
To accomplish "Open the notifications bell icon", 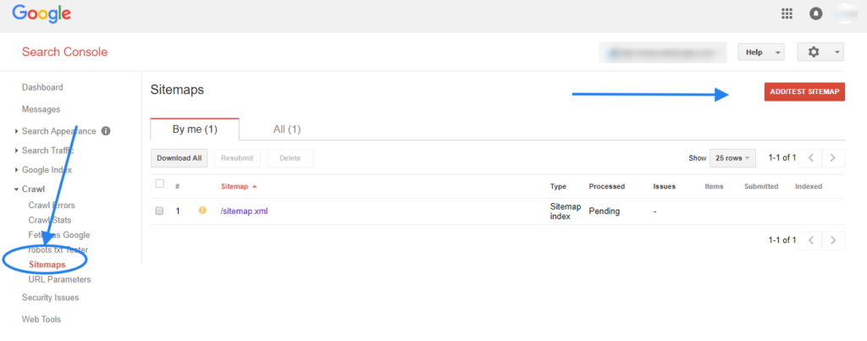I will click(815, 14).
